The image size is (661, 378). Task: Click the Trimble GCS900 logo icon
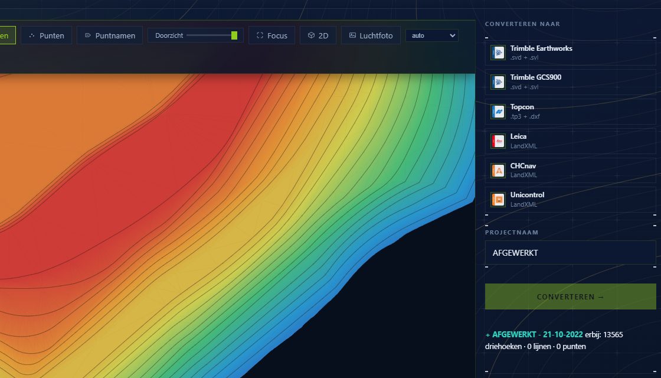498,82
